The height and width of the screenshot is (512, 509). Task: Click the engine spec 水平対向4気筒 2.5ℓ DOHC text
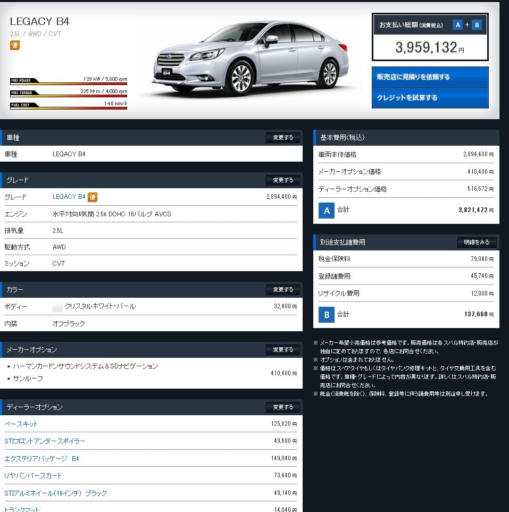tap(112, 214)
